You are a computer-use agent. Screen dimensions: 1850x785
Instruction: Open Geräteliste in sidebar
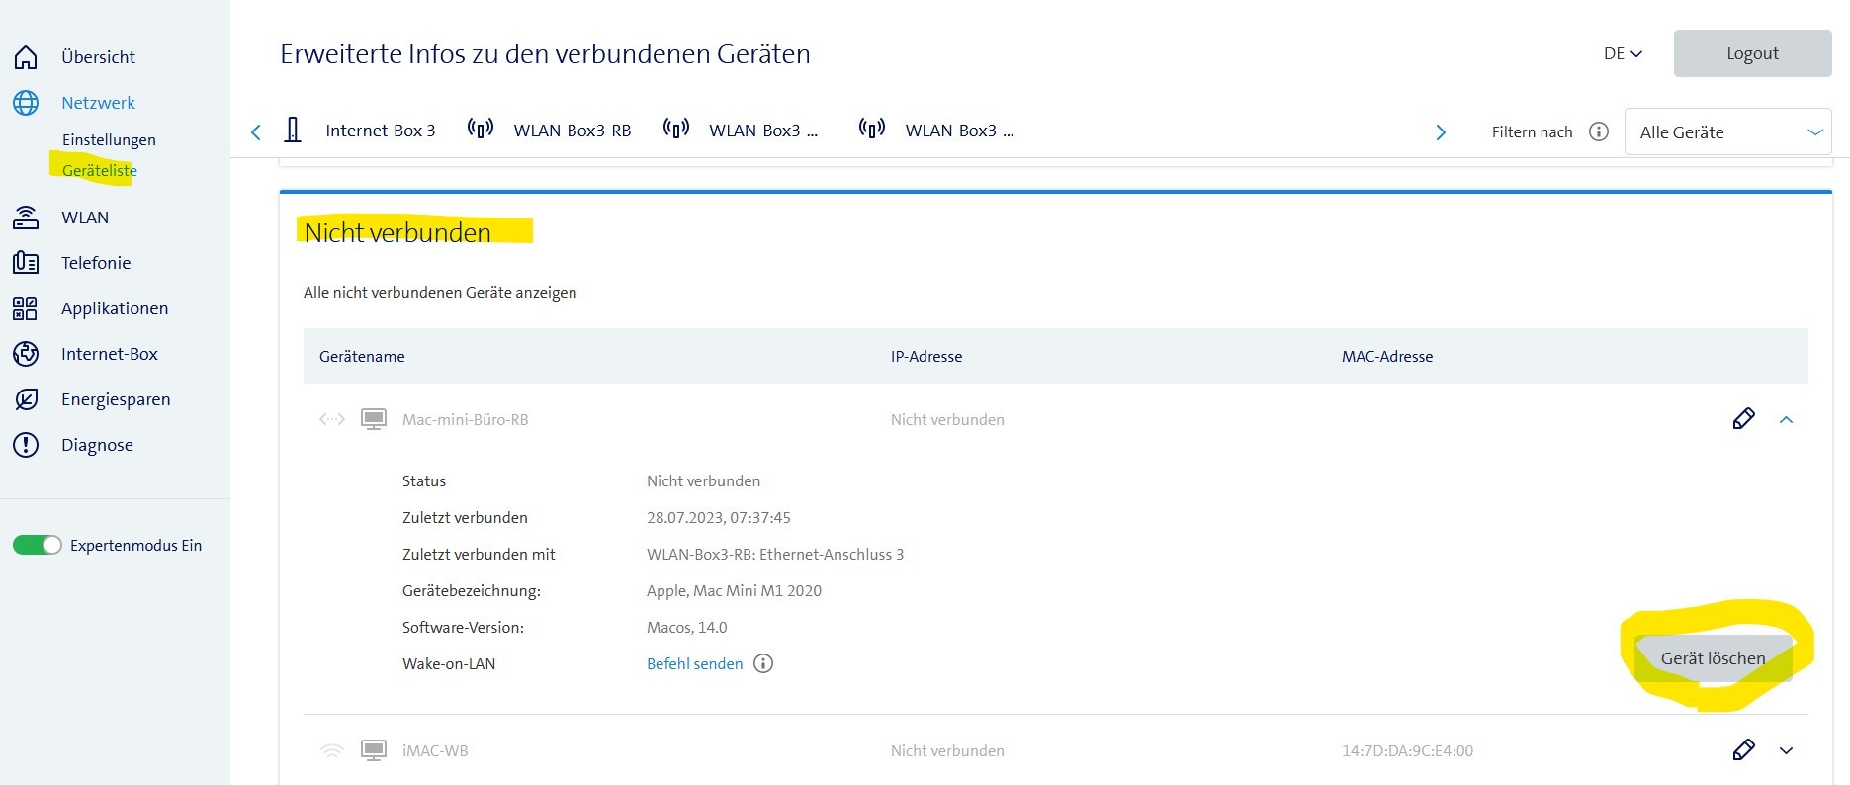[x=99, y=170]
